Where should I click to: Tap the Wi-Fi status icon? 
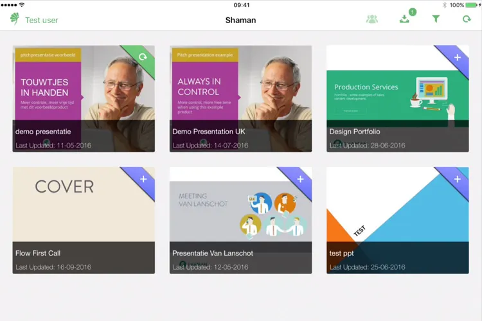click(x=22, y=4)
